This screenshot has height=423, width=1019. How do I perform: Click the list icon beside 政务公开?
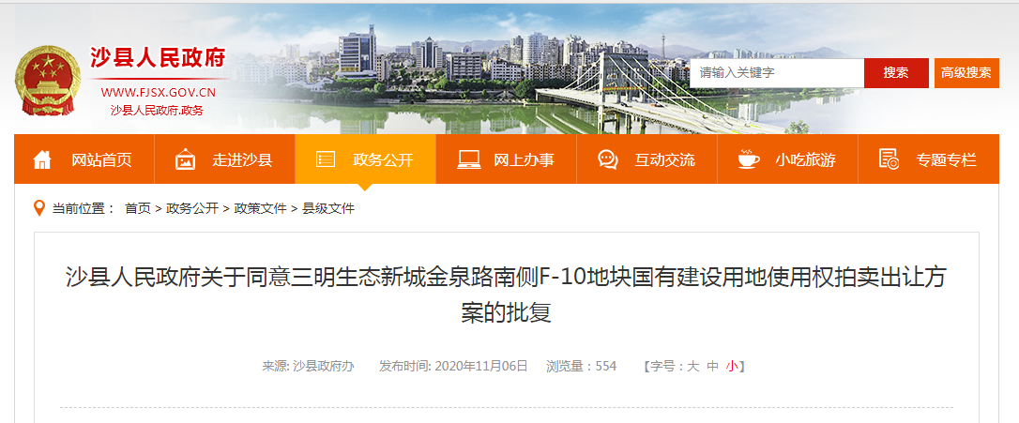click(326, 159)
